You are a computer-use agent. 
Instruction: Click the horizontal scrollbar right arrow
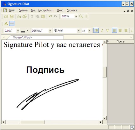101,122
